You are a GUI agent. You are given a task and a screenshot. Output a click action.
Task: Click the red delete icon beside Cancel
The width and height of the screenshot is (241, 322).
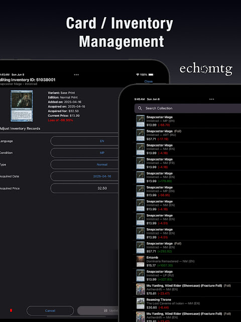(11, 310)
